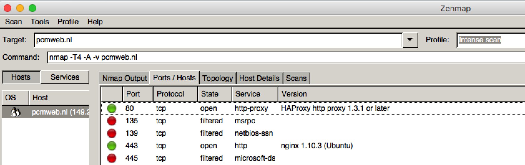Click the green open status icon for port 443

[112, 146]
